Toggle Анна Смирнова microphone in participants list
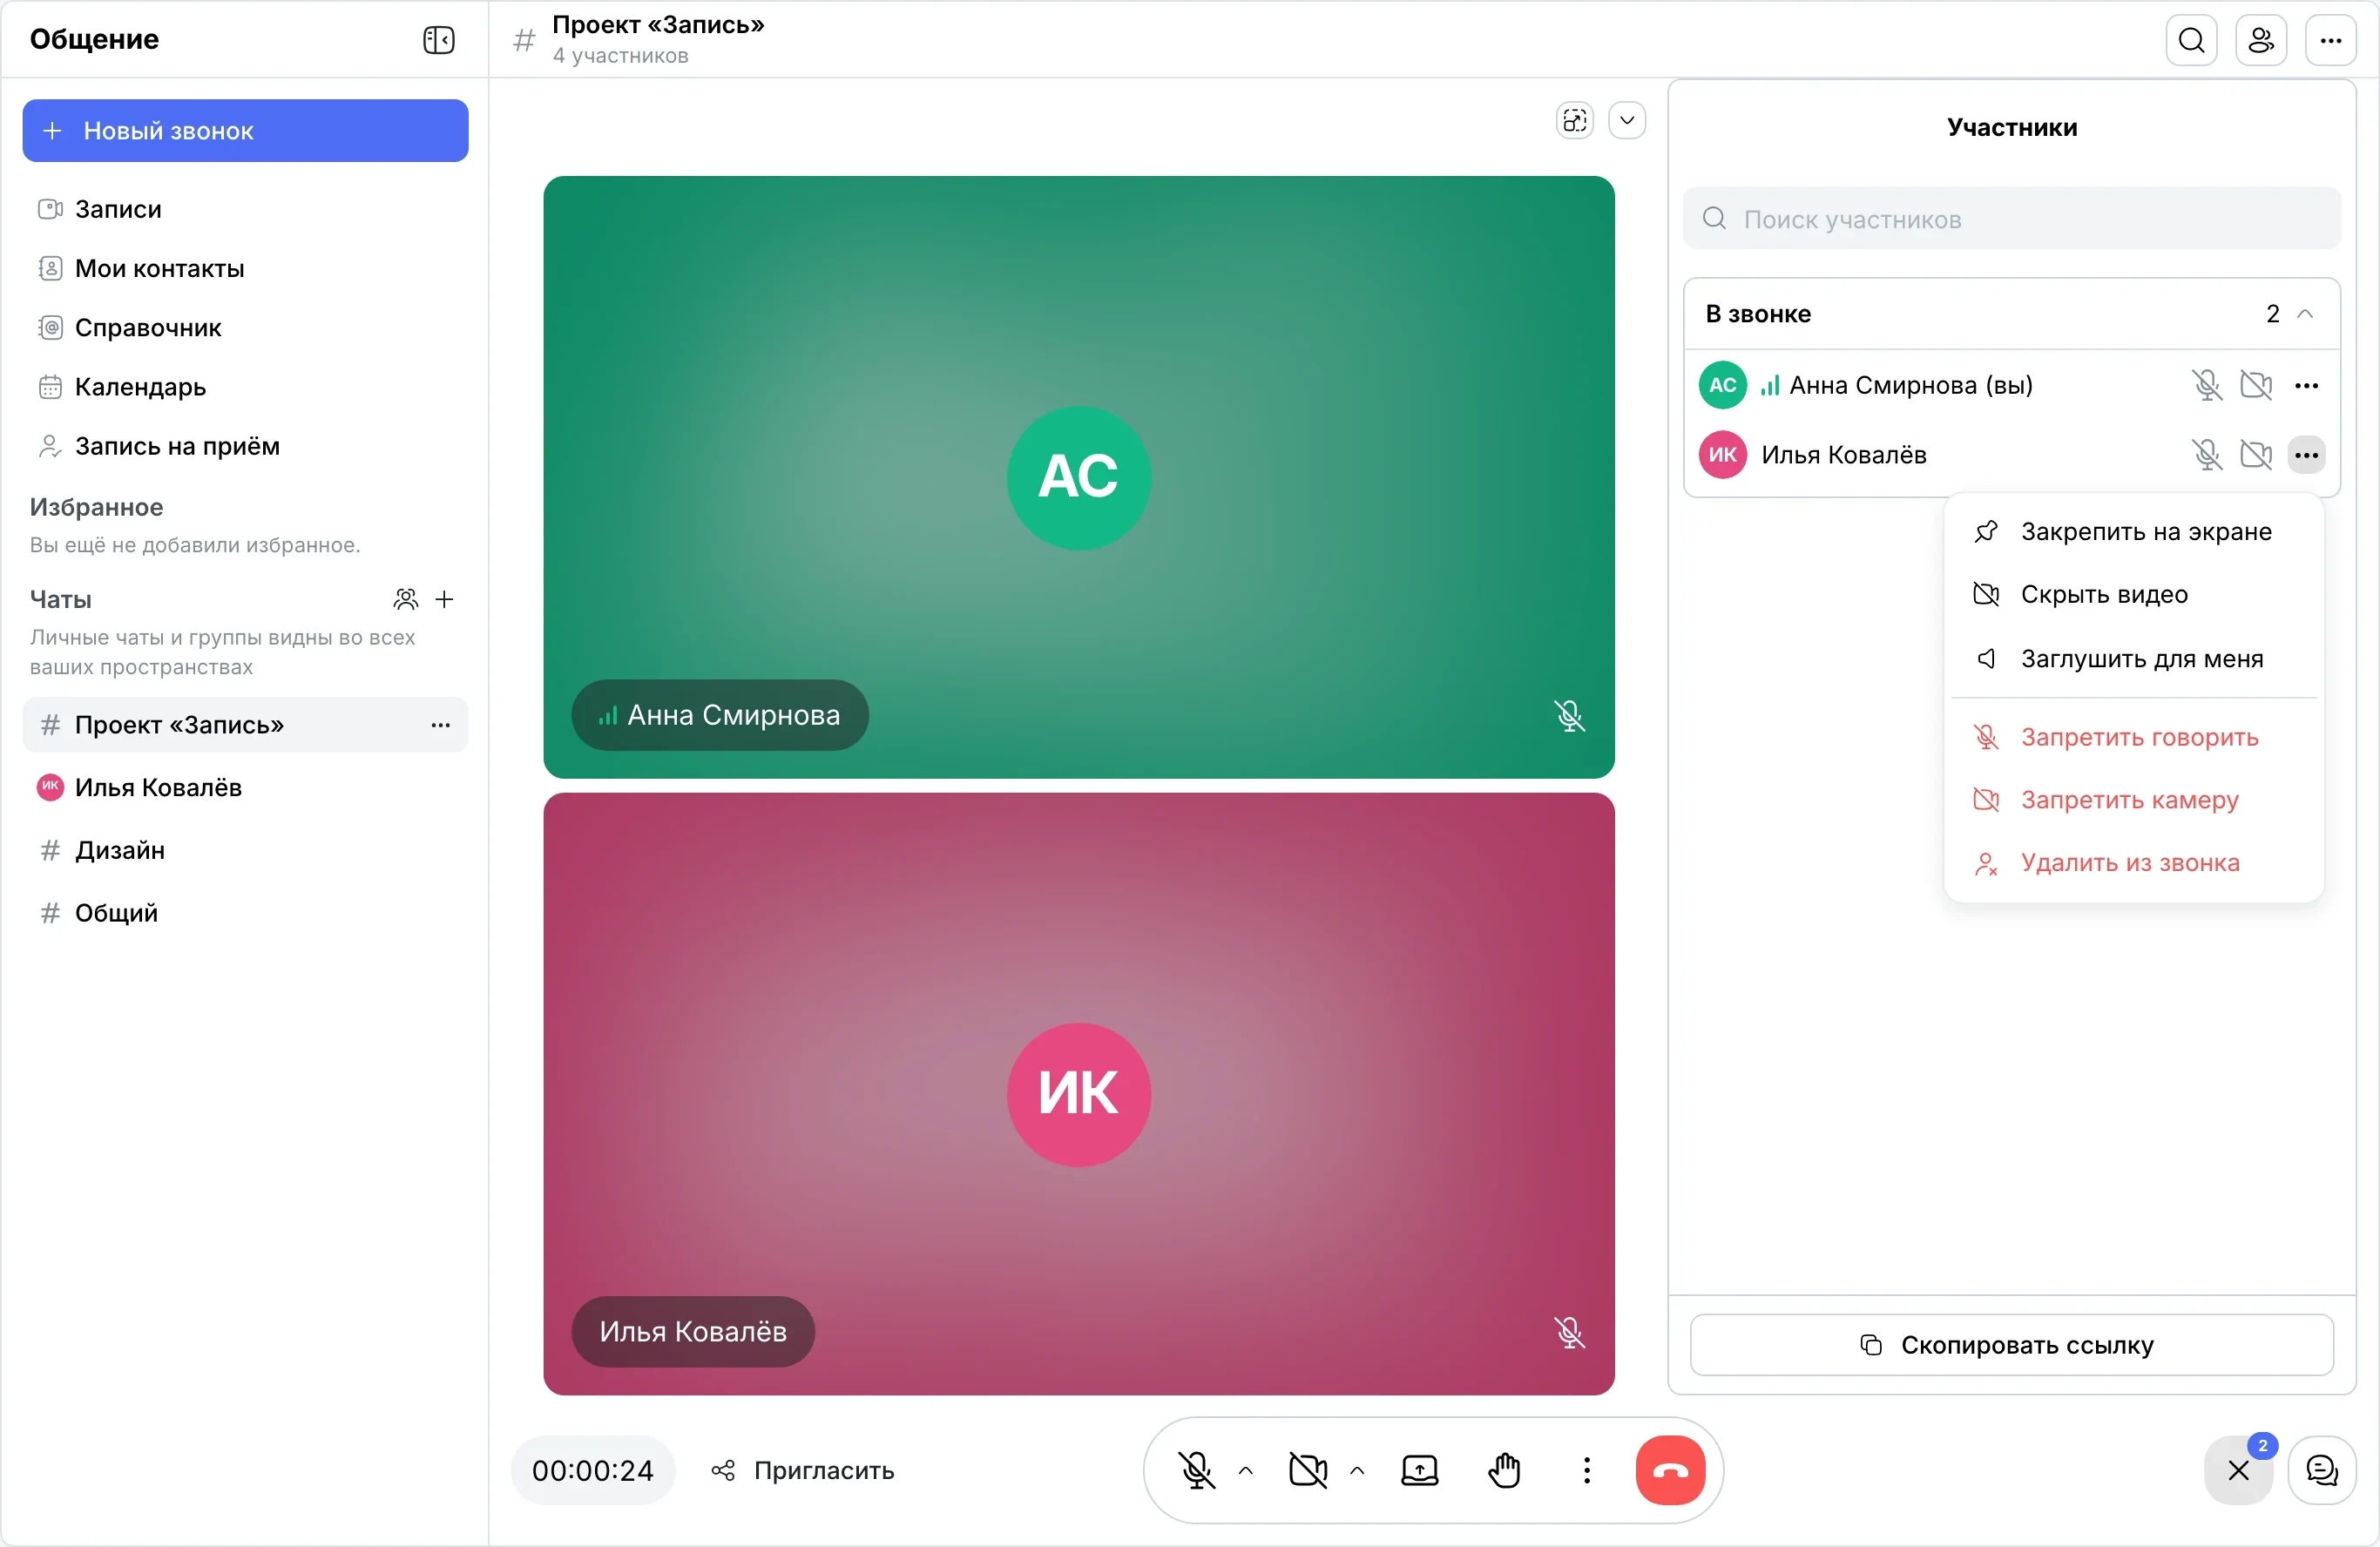Image resolution: width=2380 pixels, height=1547 pixels. 2207,385
